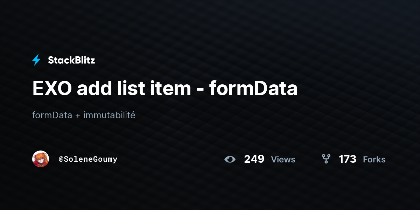This screenshot has height=210, width=420.
Task: Click the word "add" in title
Action: (92, 89)
